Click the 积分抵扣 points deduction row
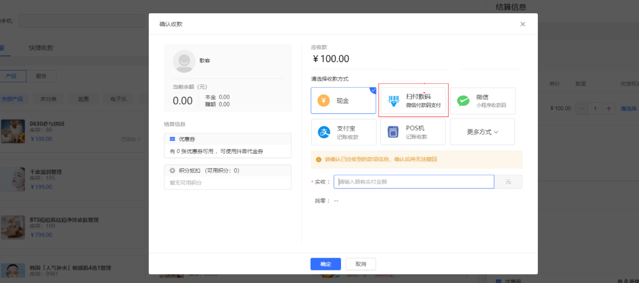 tap(227, 171)
